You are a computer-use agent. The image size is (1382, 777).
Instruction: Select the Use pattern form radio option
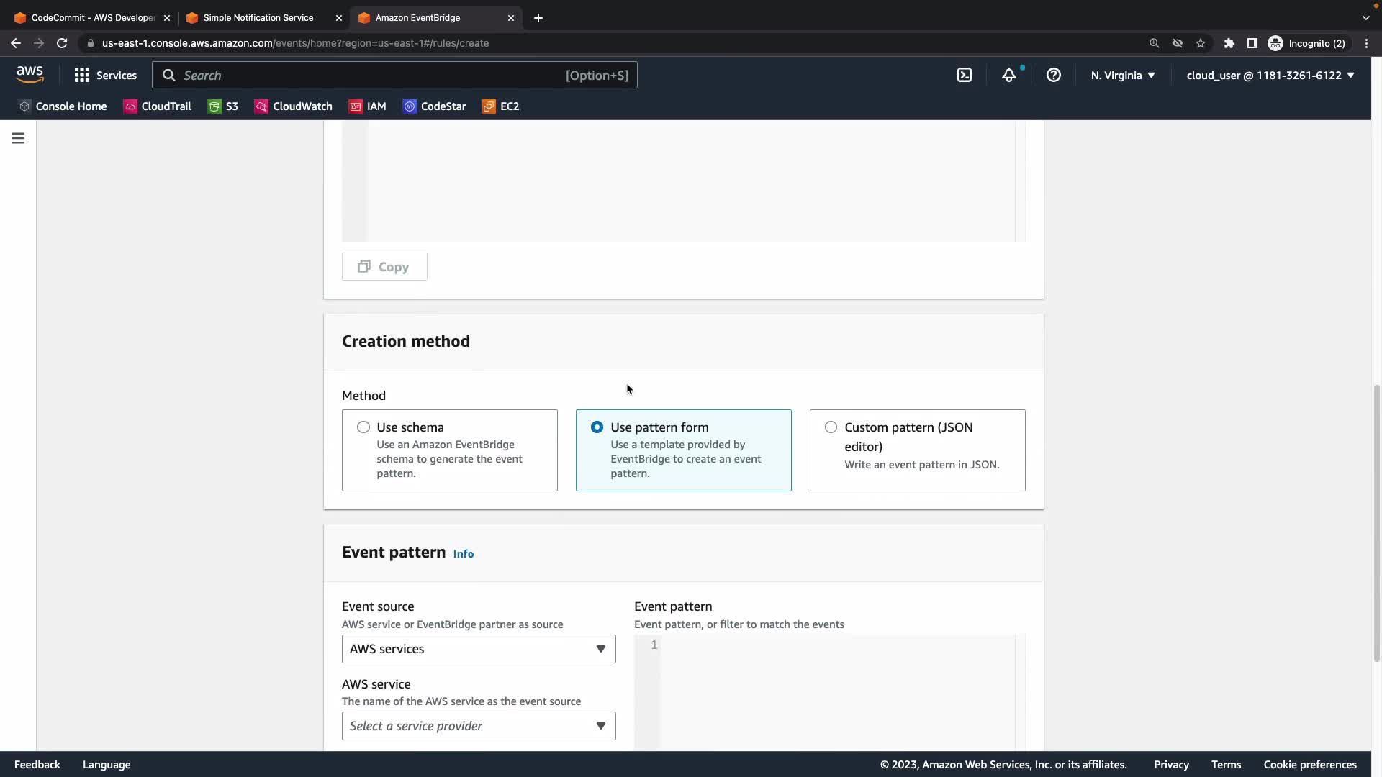(597, 427)
